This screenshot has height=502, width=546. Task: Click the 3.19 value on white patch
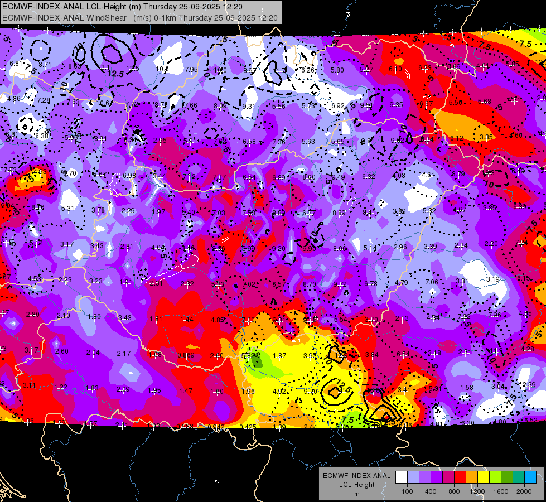pyautogui.click(x=492, y=279)
